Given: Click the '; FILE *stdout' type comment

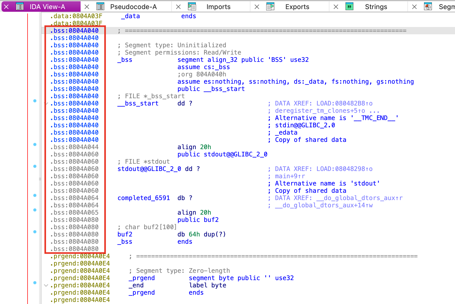Looking at the screenshot, I should [x=144, y=162].
